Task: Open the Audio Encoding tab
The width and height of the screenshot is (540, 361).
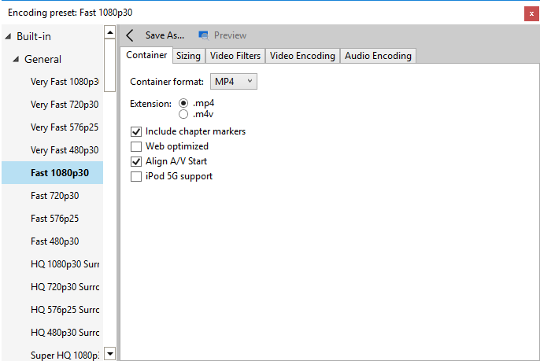Action: pos(378,56)
